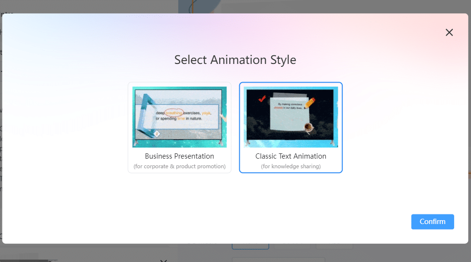Click the coffee cup icon in Classic preview

tap(309, 127)
